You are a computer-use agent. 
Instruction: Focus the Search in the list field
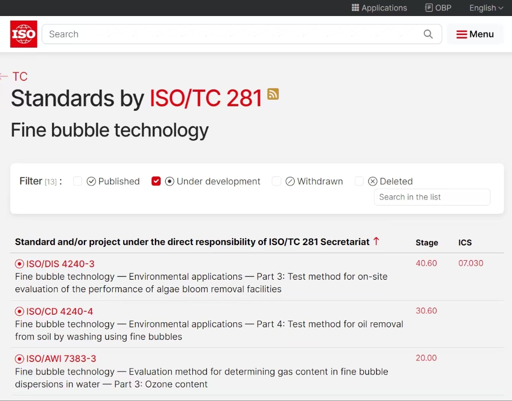431,197
